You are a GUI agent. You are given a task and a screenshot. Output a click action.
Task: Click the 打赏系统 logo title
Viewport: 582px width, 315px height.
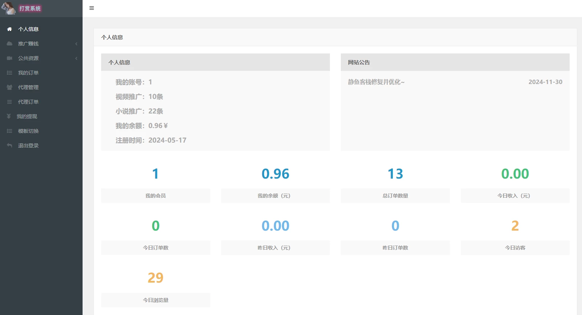[30, 8]
